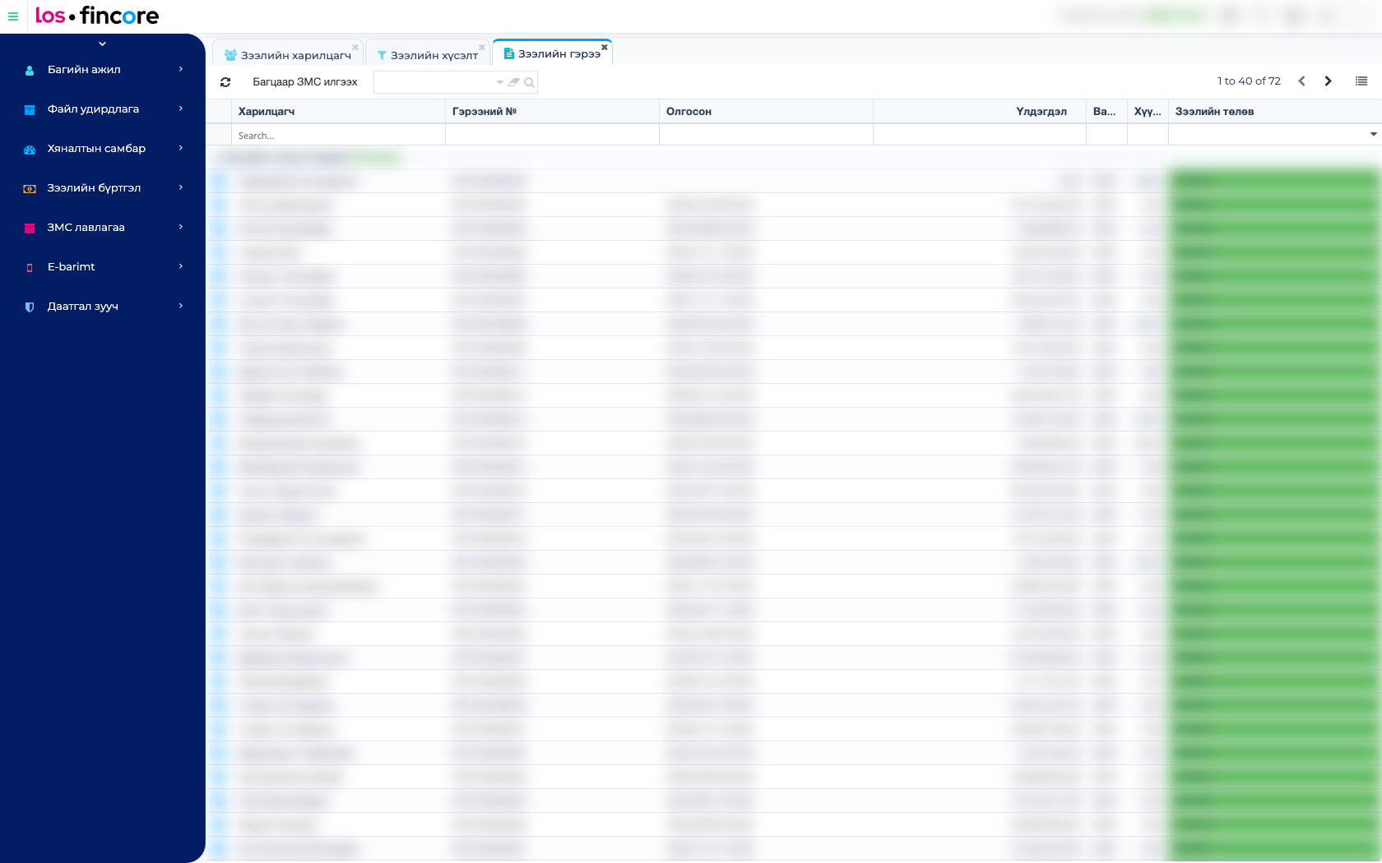Collapse sidebar using top chevron

[x=102, y=44]
